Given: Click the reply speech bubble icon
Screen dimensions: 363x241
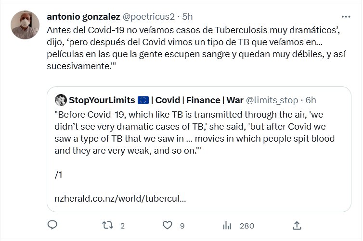Looking at the screenshot, I should (x=53, y=225).
